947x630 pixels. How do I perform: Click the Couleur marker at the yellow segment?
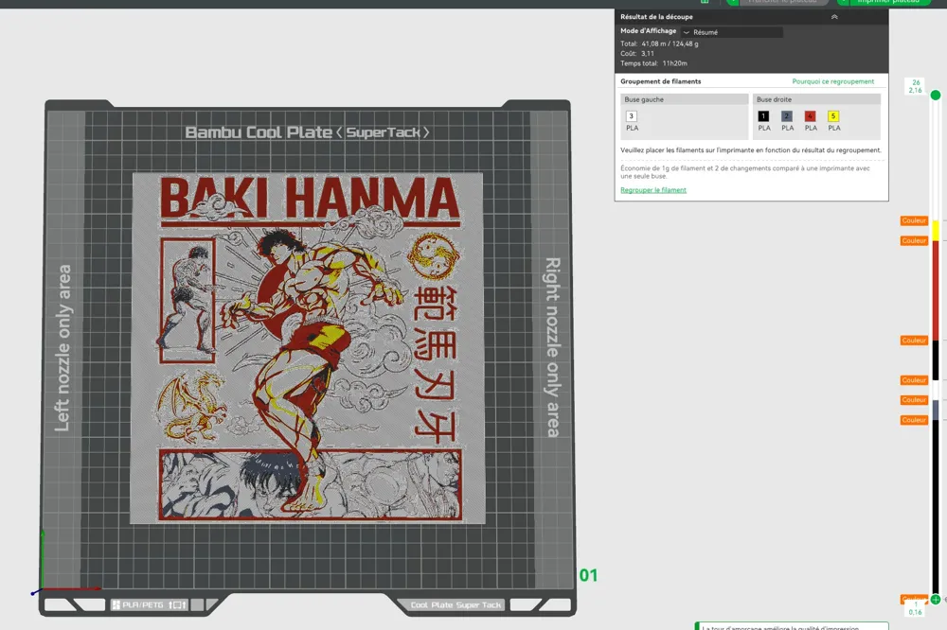[x=914, y=220]
